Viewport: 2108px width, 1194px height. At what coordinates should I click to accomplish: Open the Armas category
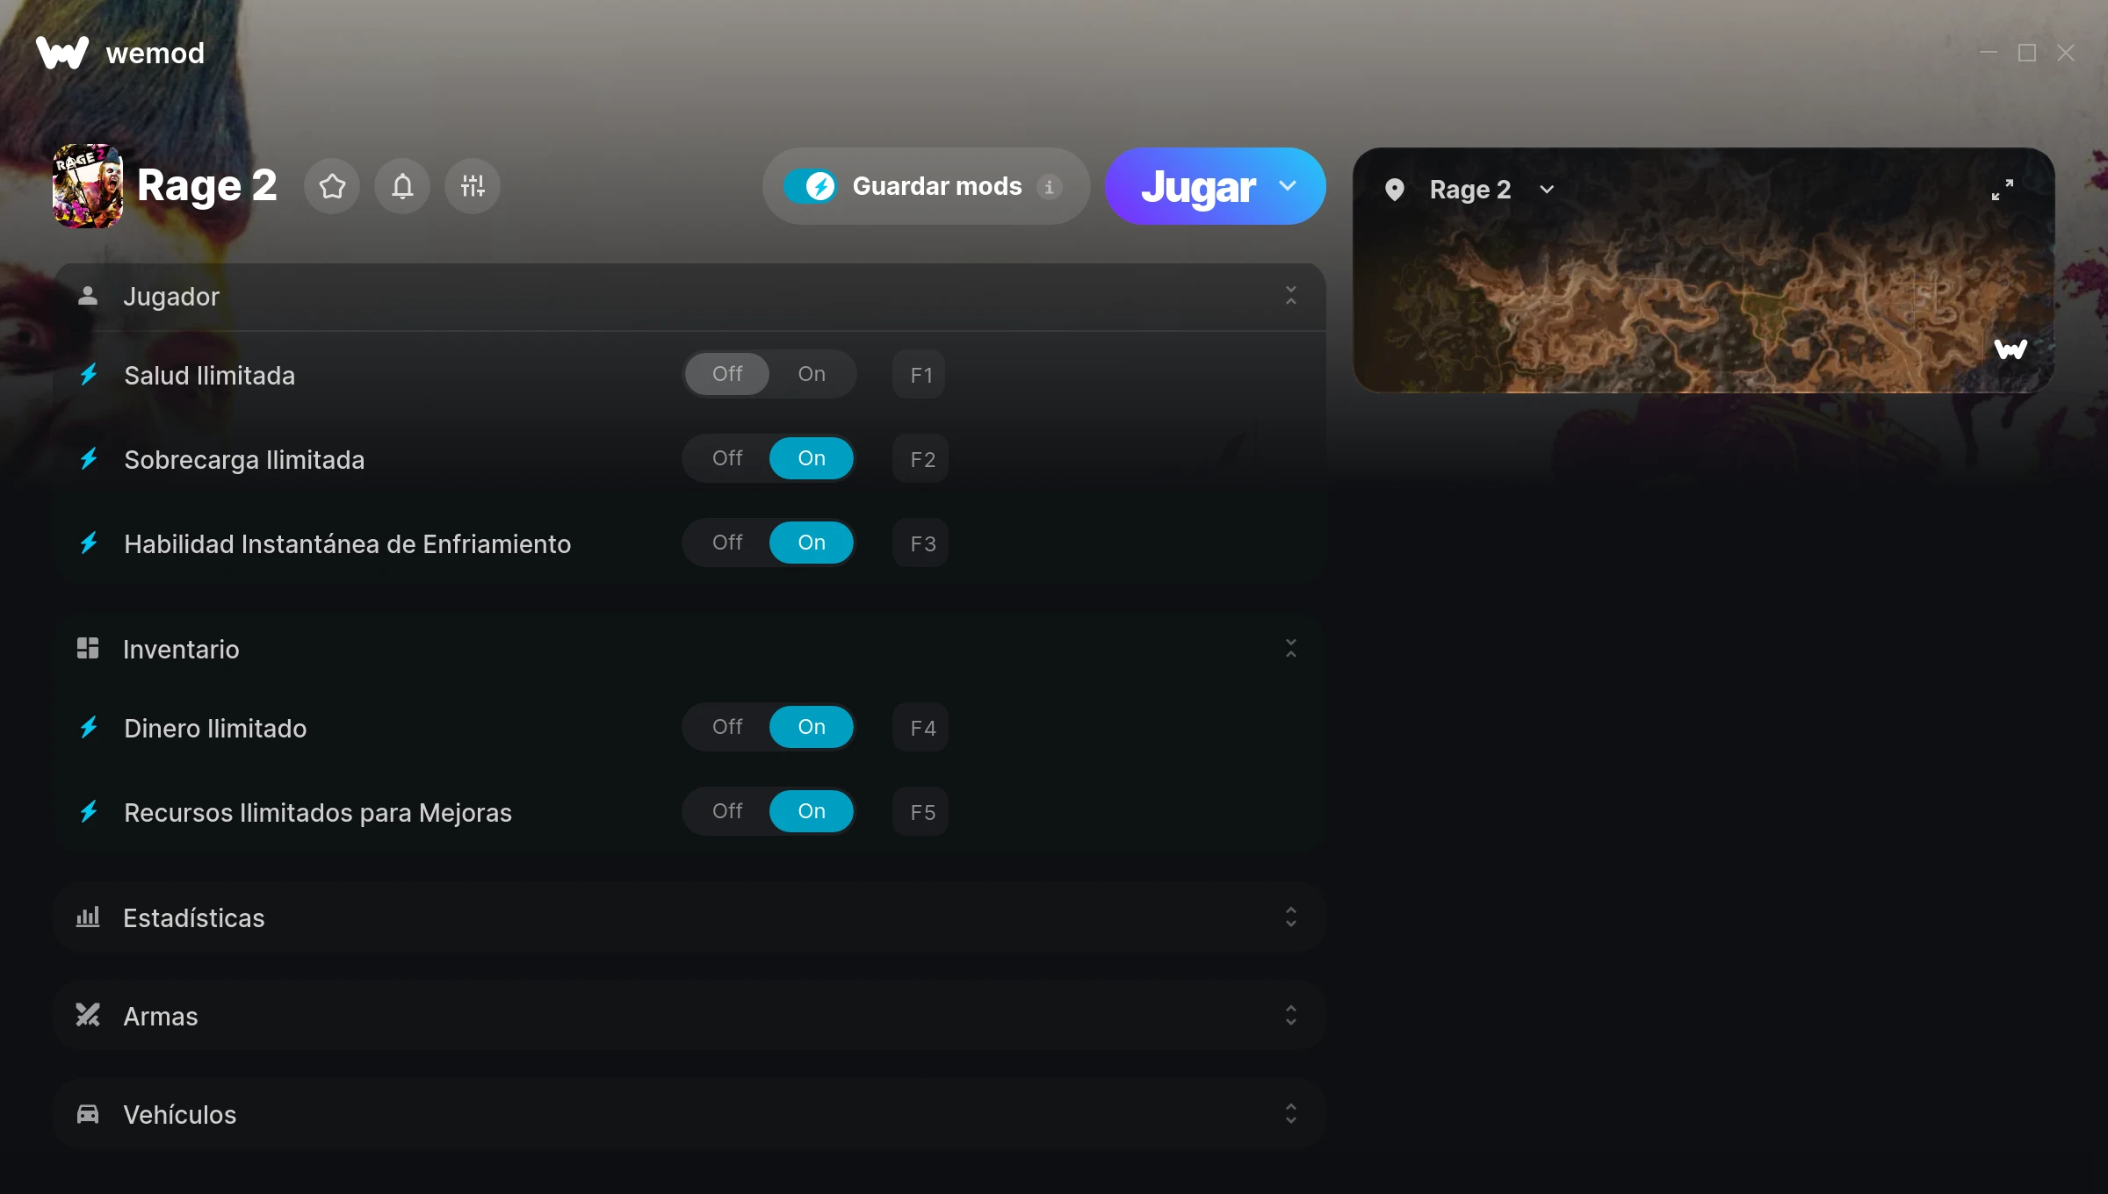point(689,1015)
